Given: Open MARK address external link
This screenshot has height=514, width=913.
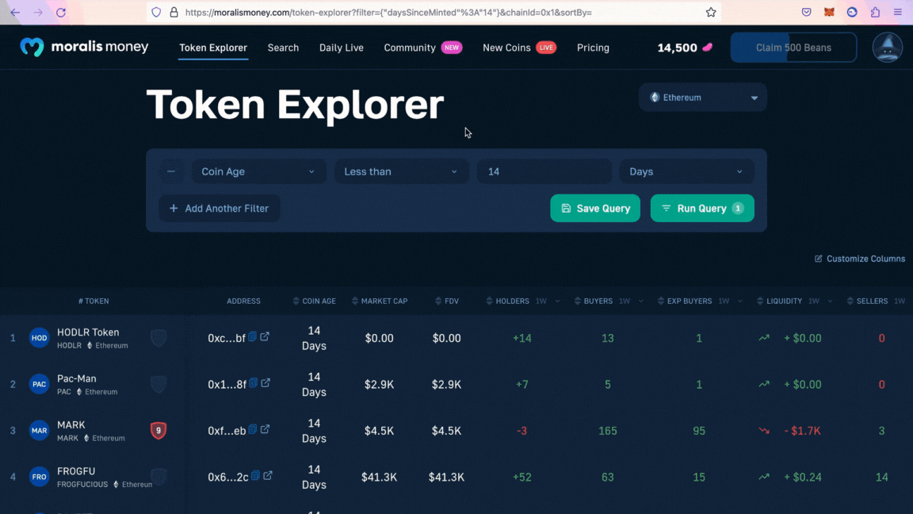Looking at the screenshot, I should click(265, 429).
